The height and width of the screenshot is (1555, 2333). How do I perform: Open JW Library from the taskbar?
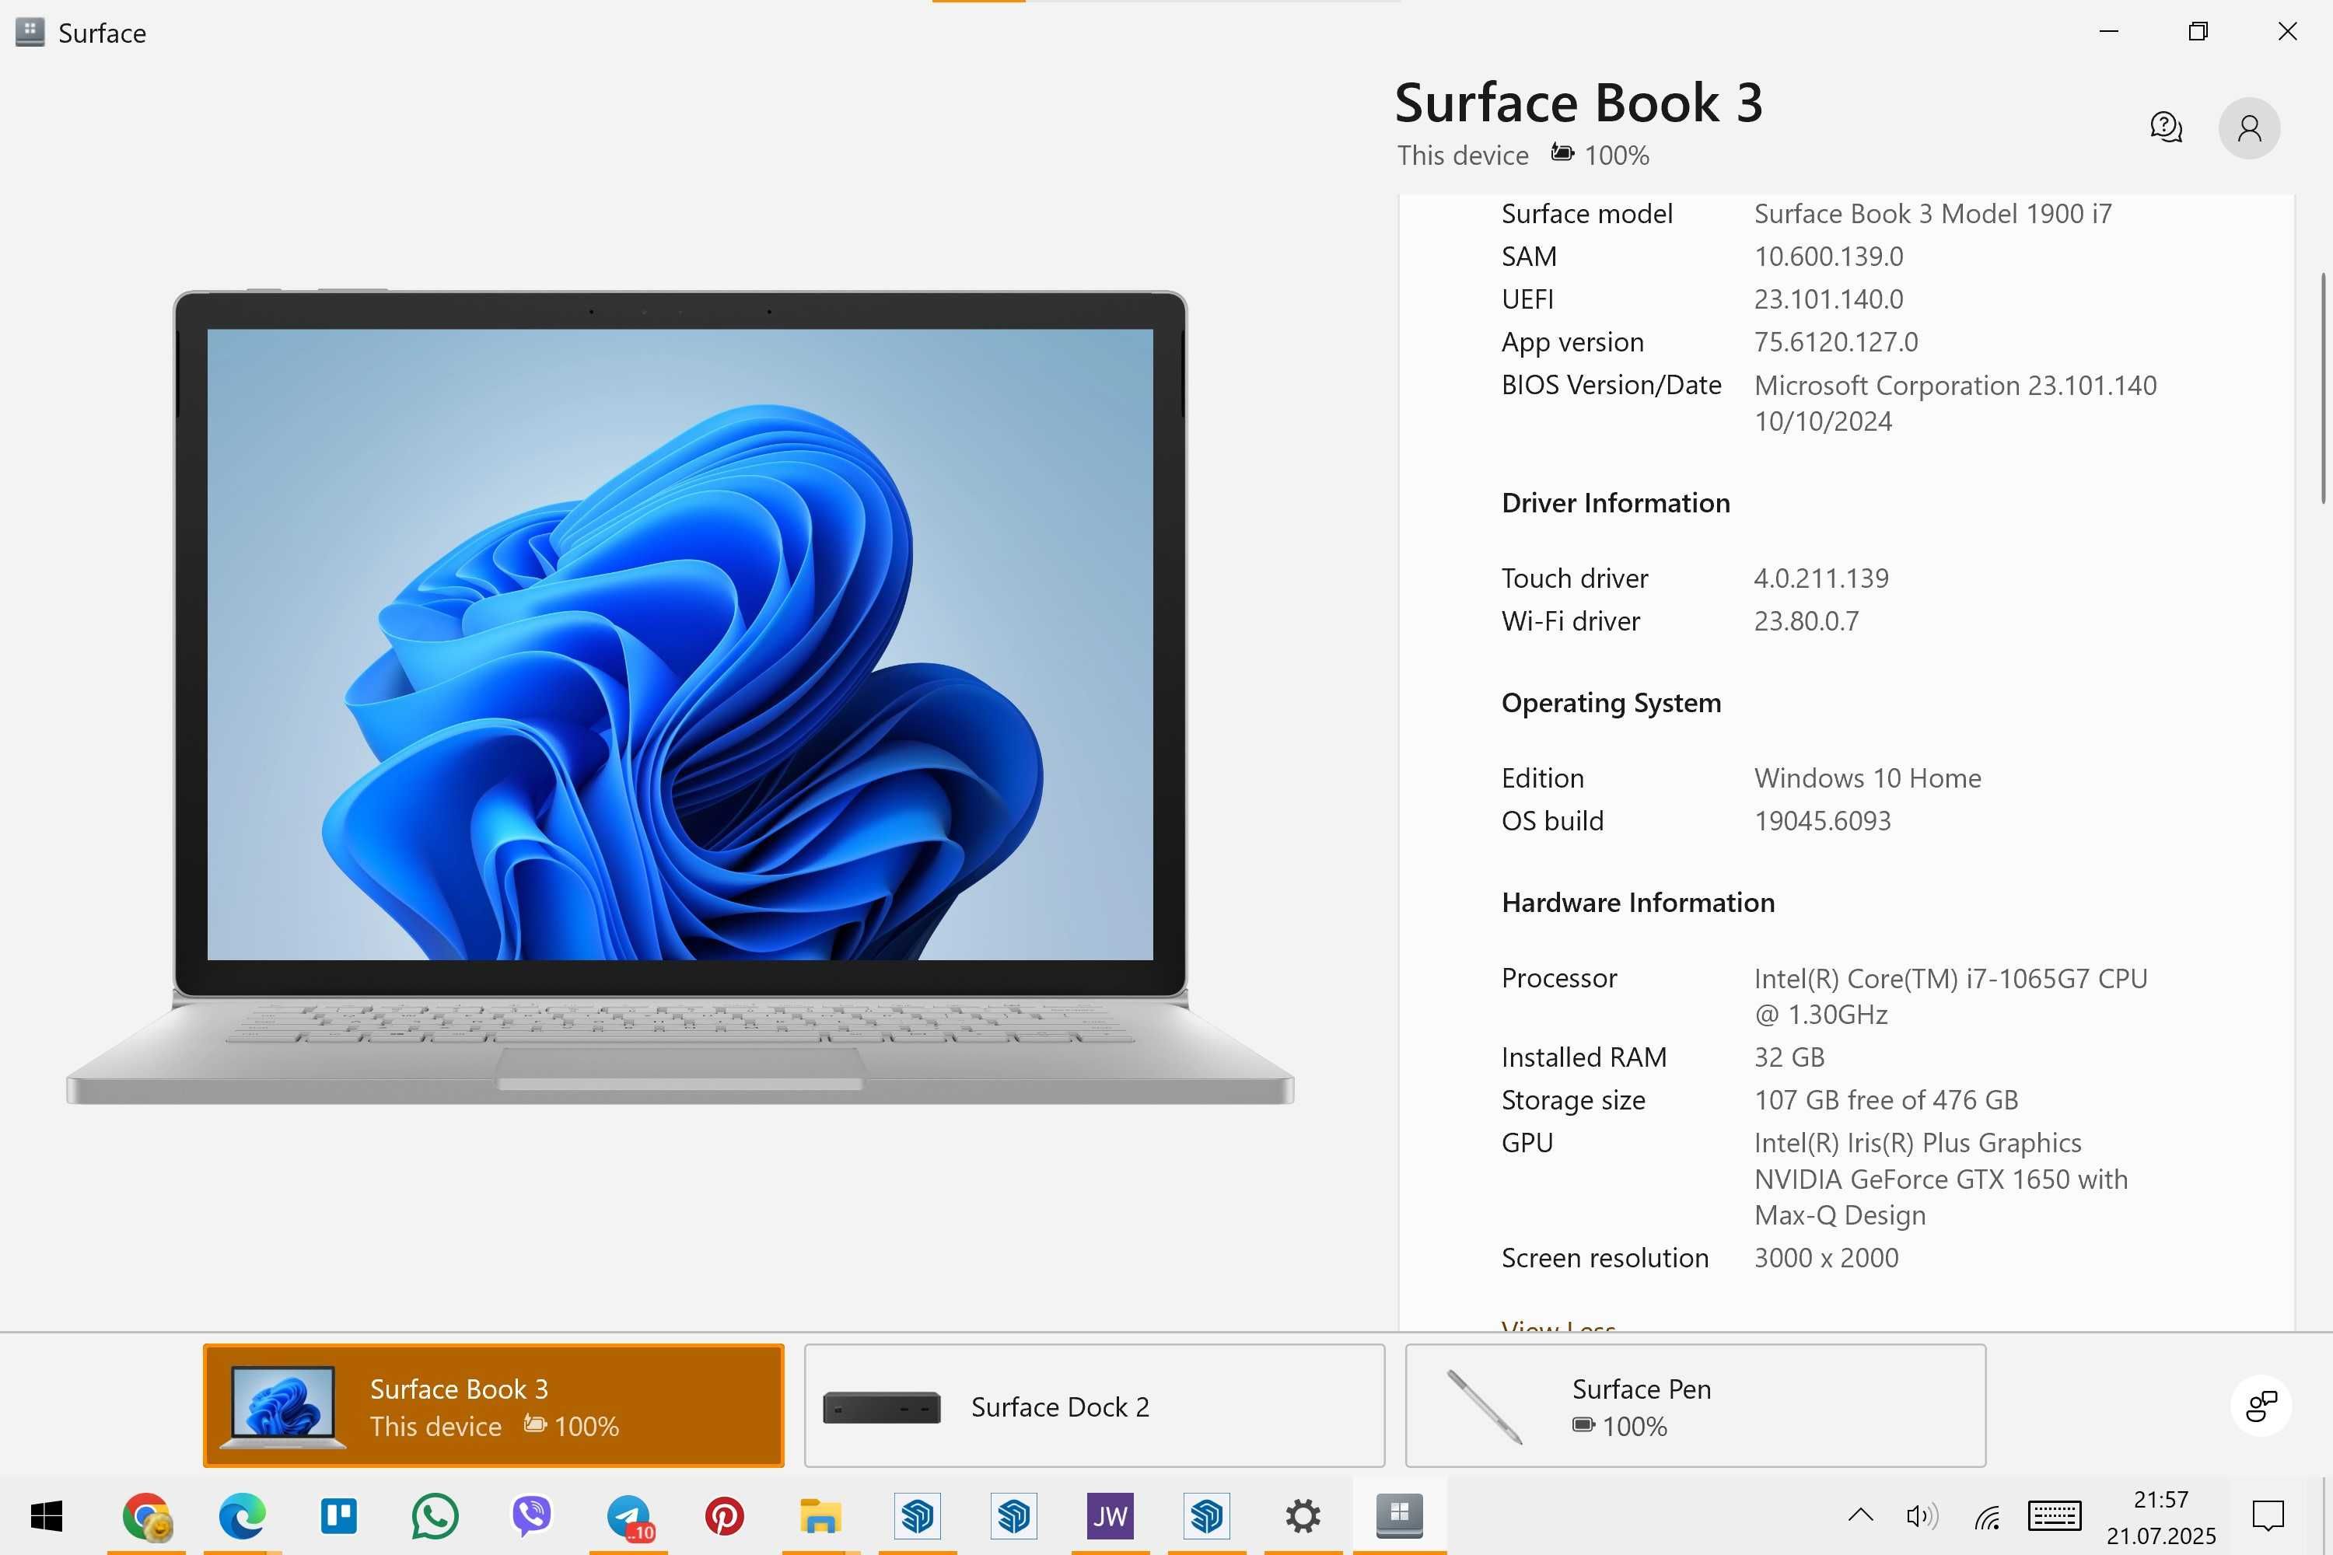coord(1110,1515)
